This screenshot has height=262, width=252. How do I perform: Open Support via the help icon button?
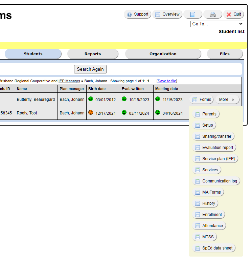point(138,14)
